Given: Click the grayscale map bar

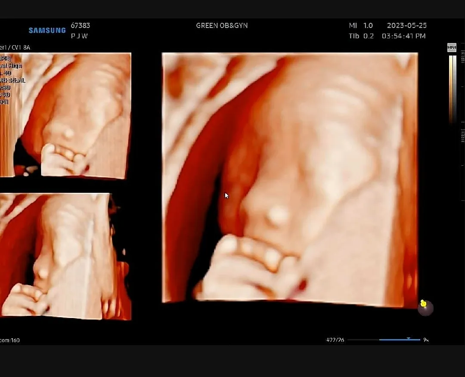Looking at the screenshot, I should (455, 89).
